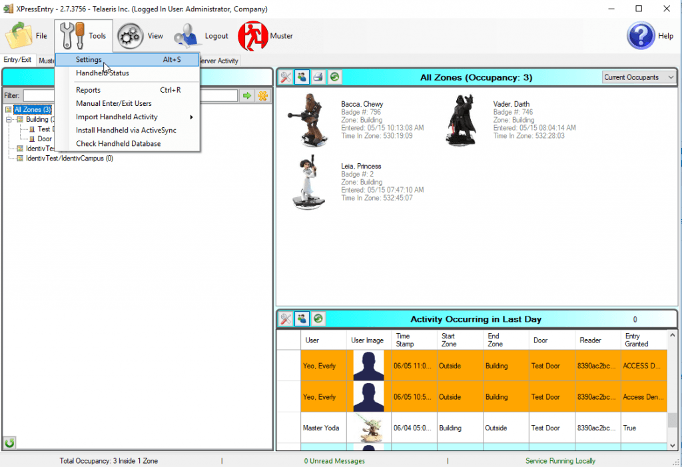Viewport: 682px width, 467px height.
Task: Click the wrench tools icon in All Zones header
Action: (x=286, y=77)
